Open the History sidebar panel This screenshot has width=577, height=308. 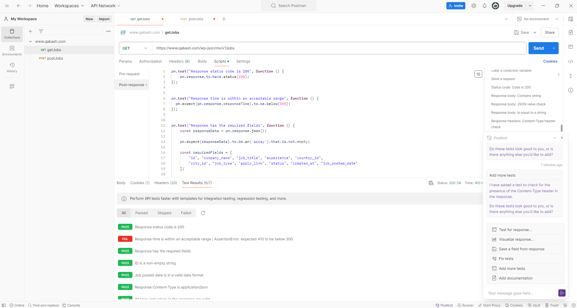click(12, 68)
